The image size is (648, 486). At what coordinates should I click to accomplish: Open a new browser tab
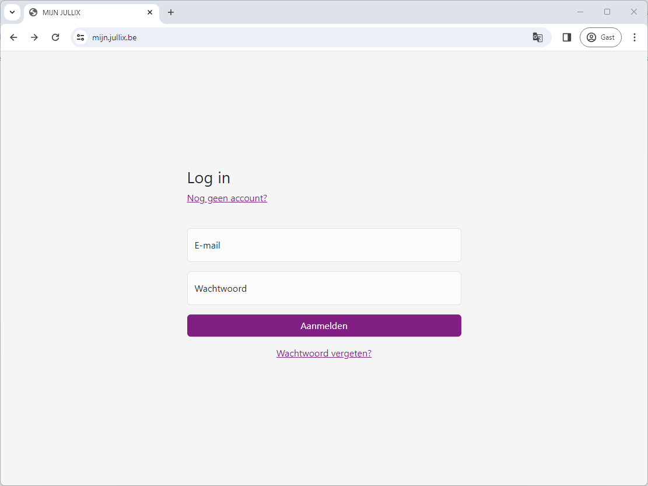(x=171, y=12)
